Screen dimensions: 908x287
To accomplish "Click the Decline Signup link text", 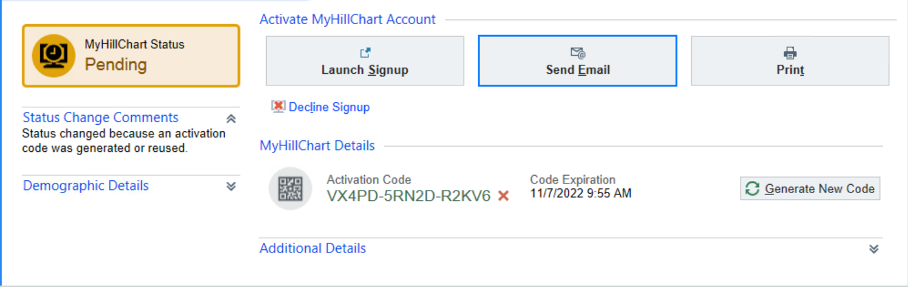I will 329,107.
